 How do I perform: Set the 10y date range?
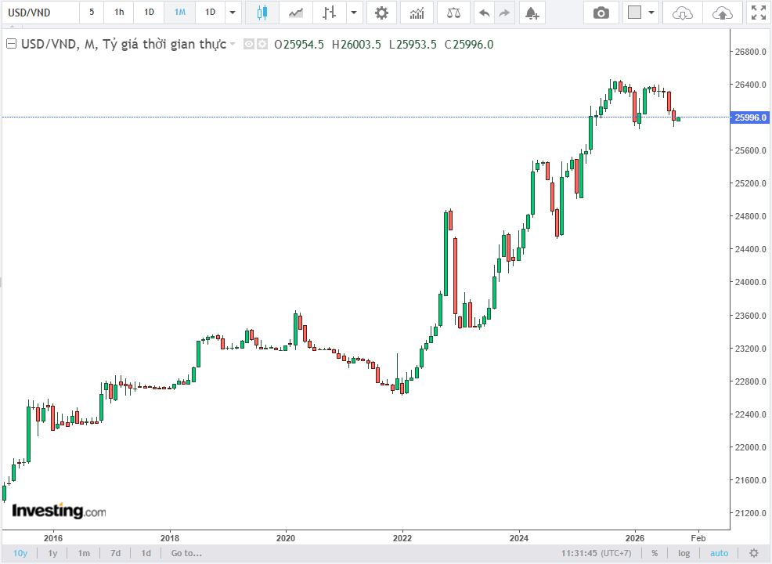coord(20,553)
